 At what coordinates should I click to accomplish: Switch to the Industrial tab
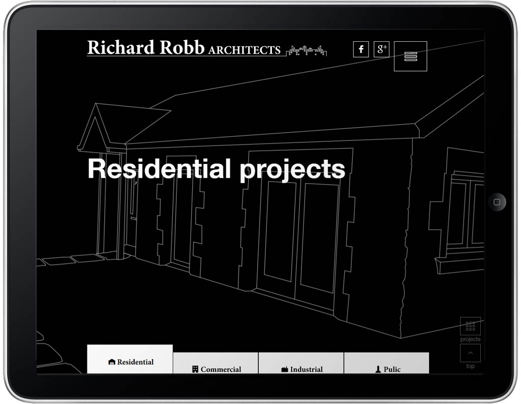tap(301, 363)
